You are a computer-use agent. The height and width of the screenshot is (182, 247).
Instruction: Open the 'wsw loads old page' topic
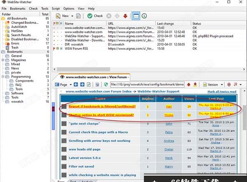click(x=85, y=149)
